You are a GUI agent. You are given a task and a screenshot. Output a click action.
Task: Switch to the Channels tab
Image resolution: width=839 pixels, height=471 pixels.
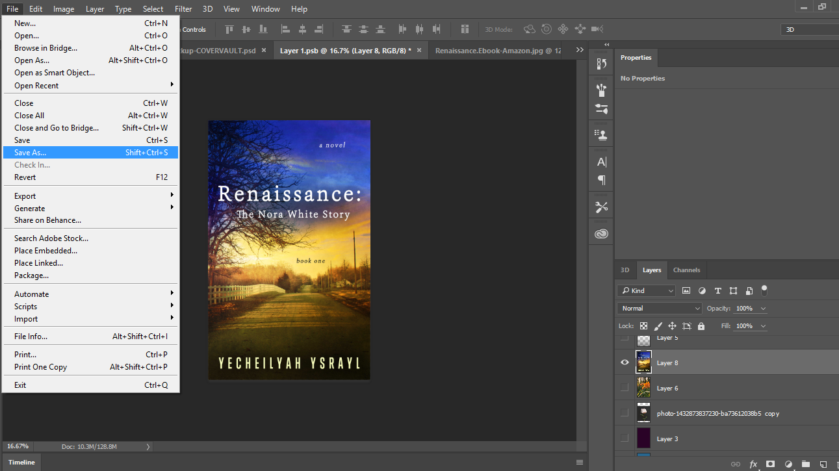[x=686, y=270]
